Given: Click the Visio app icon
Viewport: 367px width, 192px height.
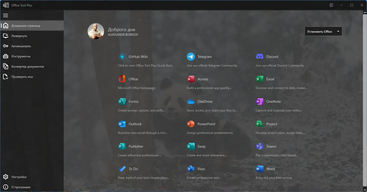Looking at the screenshot, I should (x=191, y=169).
